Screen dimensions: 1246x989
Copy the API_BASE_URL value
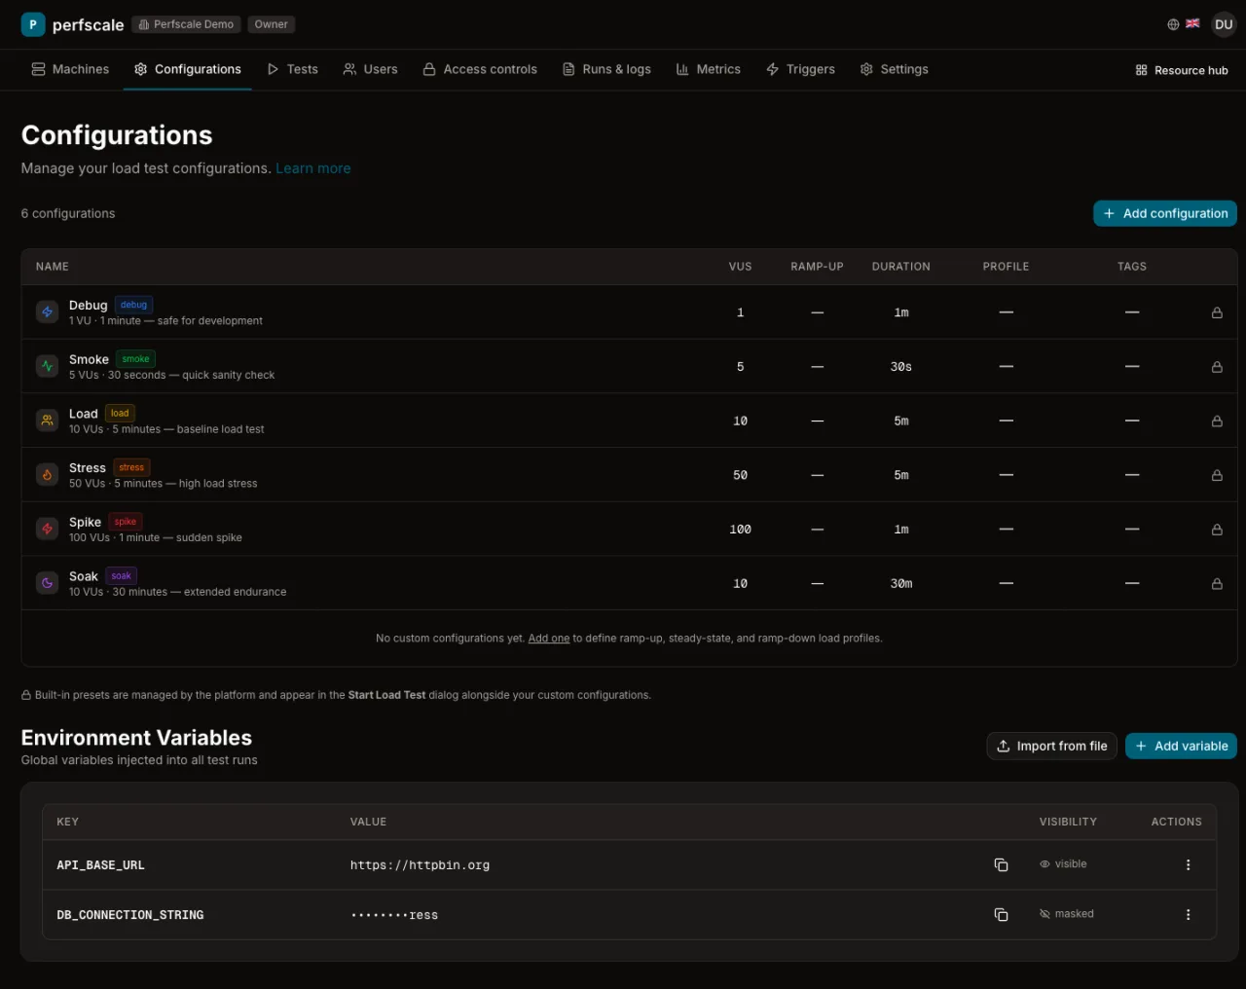coord(1001,864)
